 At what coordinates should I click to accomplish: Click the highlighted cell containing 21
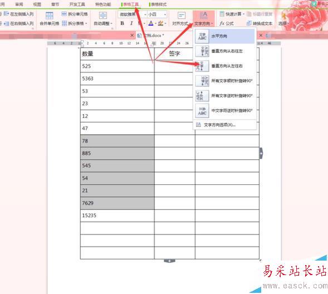click(117, 190)
